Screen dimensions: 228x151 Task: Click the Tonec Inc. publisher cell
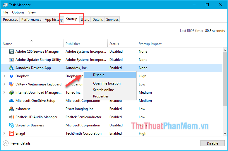[73, 92]
